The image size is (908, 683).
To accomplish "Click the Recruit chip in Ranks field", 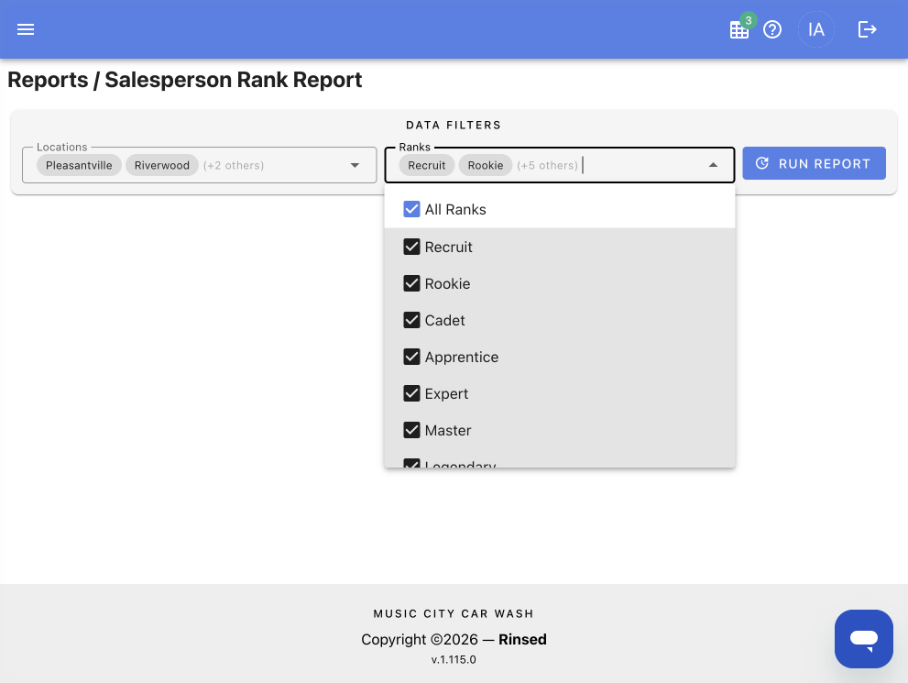I will [x=427, y=165].
